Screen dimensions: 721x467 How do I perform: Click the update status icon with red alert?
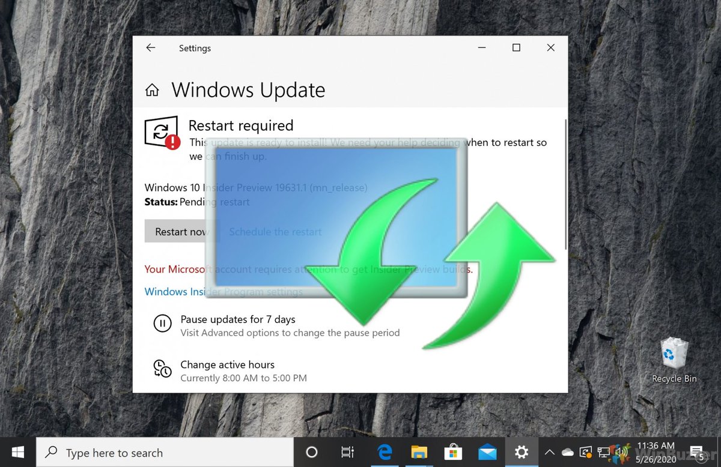(x=162, y=133)
